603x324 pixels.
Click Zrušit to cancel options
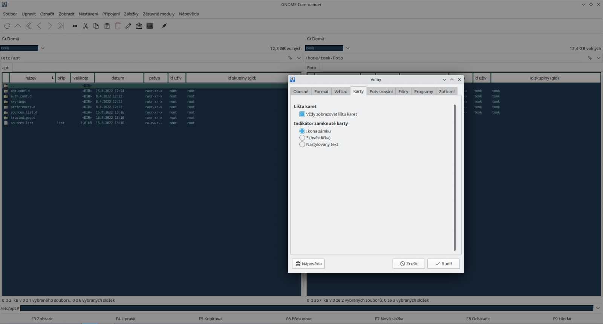coord(409,264)
